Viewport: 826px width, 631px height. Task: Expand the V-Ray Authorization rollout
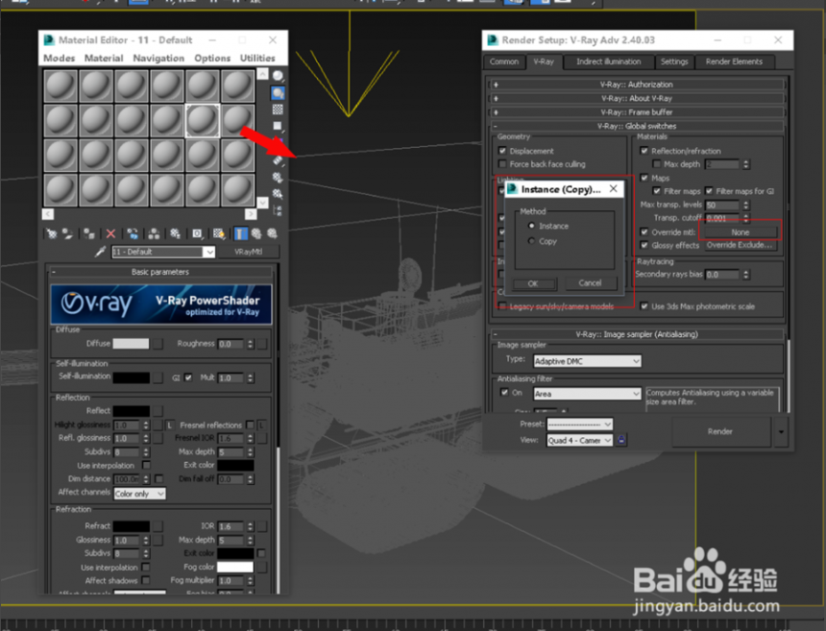click(x=637, y=85)
